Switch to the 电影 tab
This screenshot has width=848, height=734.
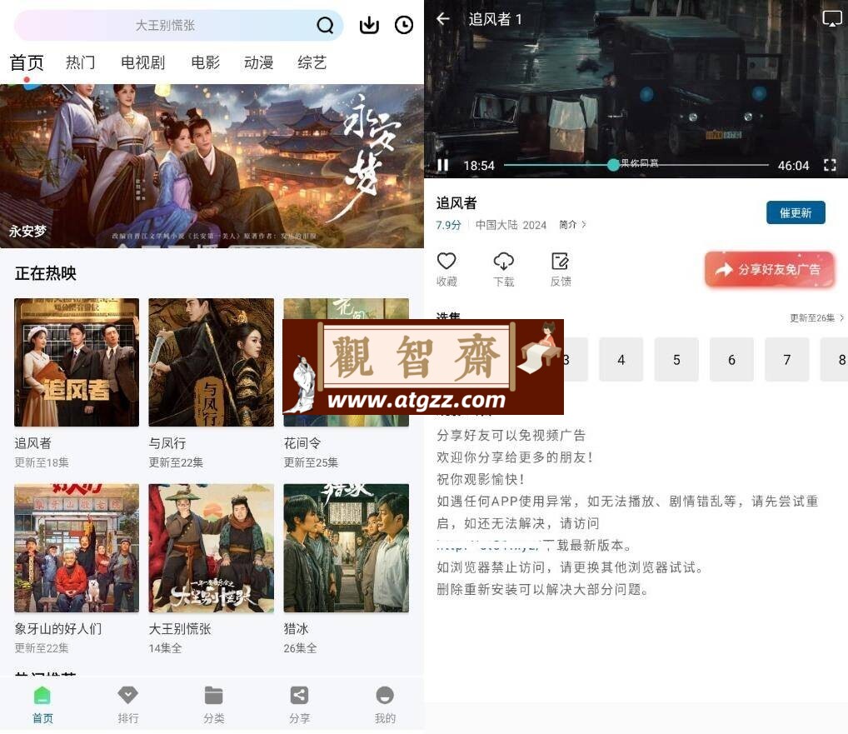click(206, 62)
